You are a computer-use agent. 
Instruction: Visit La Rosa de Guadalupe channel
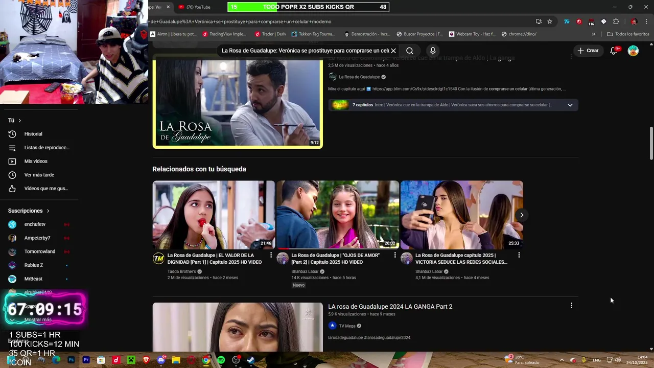pos(359,77)
